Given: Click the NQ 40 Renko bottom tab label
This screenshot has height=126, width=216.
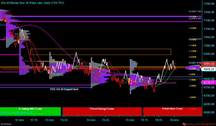Looking at the screenshot, I should 6,124.
